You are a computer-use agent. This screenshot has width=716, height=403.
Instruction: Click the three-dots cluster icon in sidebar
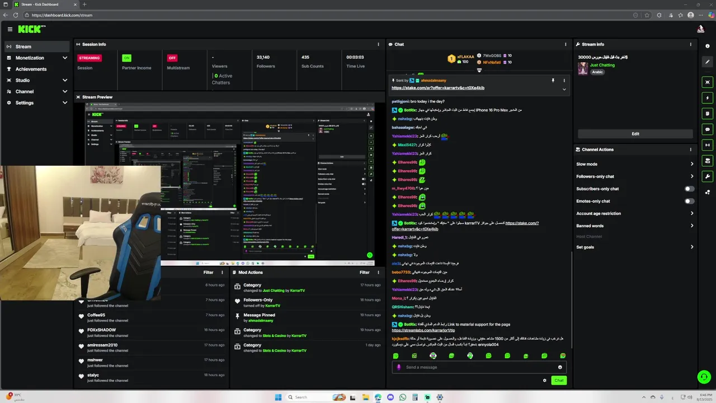(x=708, y=192)
